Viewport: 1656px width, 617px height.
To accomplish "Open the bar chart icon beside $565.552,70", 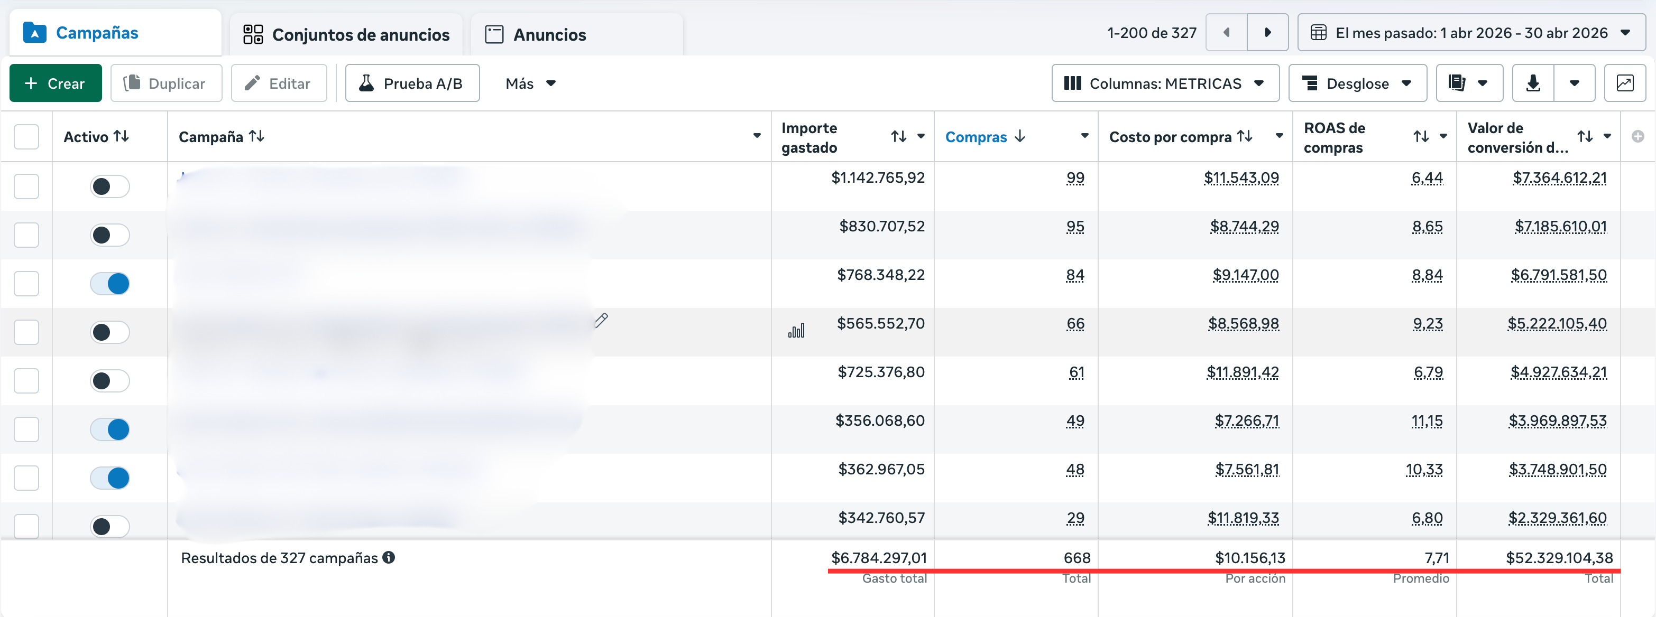I will coord(796,331).
